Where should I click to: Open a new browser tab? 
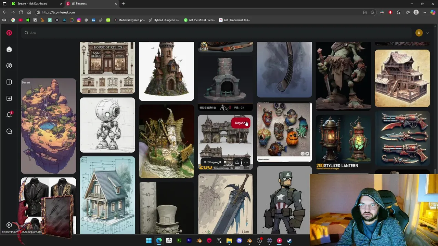tap(123, 4)
